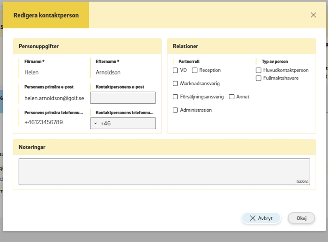Close the Redigera kontaktperson dialog

click(313, 15)
